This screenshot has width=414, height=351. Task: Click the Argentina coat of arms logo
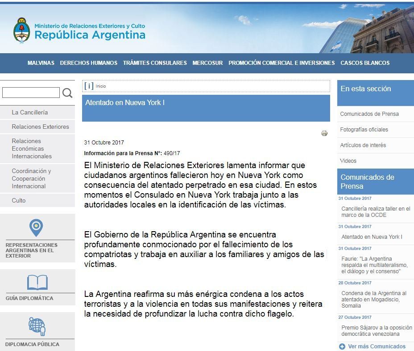tap(21, 30)
